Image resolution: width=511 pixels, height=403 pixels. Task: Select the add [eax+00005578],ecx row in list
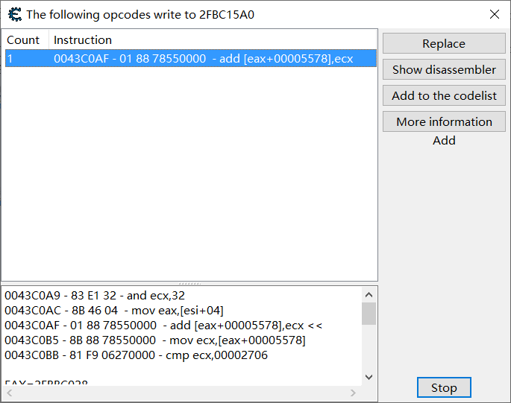pyautogui.click(x=191, y=59)
